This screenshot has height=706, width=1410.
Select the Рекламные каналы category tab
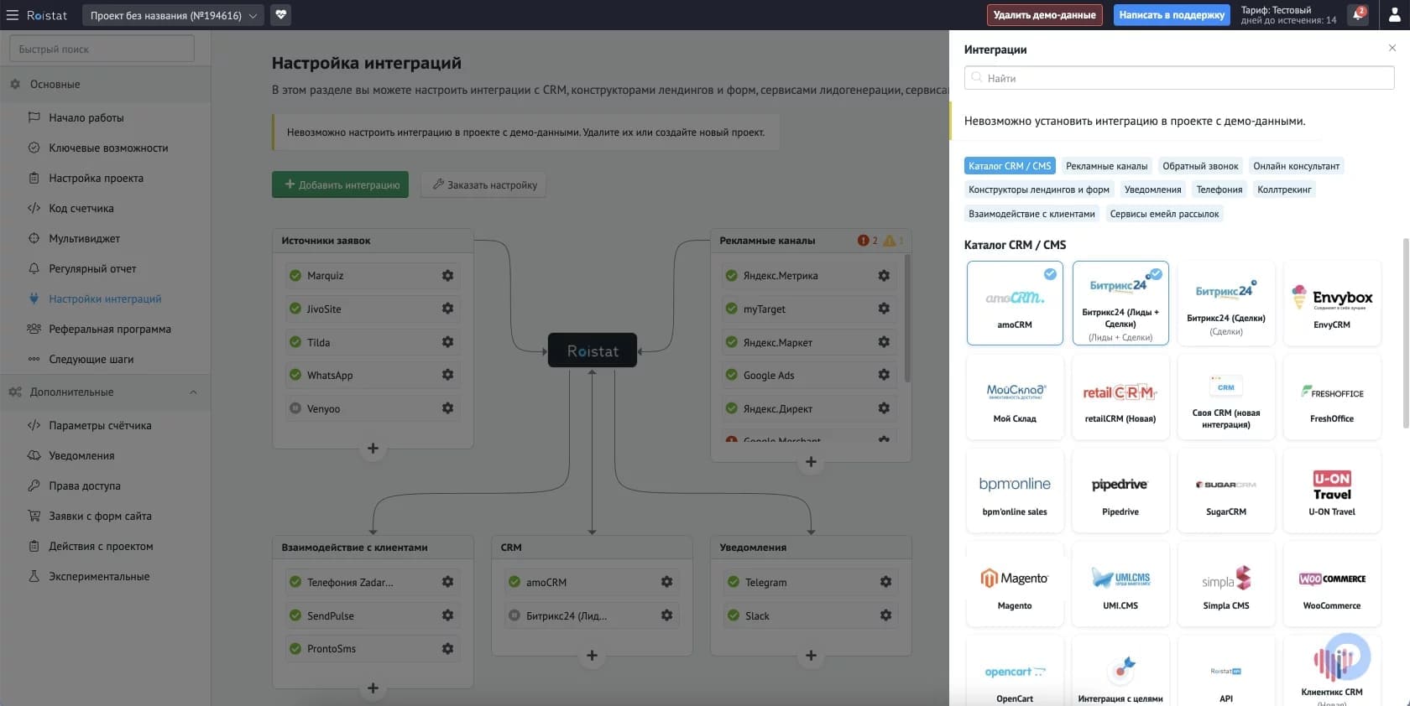1107,166
